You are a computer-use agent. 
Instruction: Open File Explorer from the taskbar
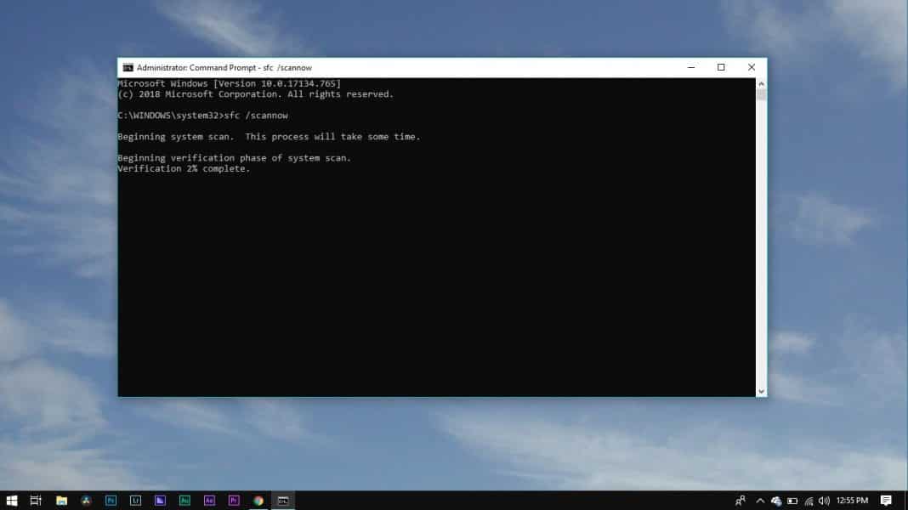click(x=60, y=501)
